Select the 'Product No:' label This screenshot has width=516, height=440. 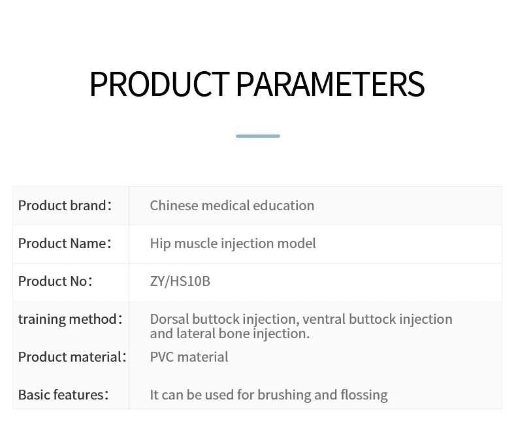(55, 281)
